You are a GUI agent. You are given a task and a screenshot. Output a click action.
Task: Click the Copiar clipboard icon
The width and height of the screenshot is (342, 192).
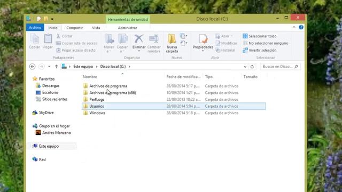click(34, 39)
